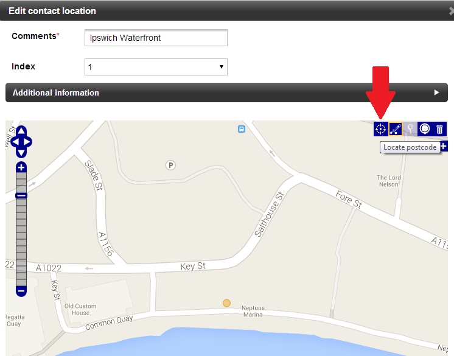Click the Locate postcode crosshair icon

coord(380,128)
